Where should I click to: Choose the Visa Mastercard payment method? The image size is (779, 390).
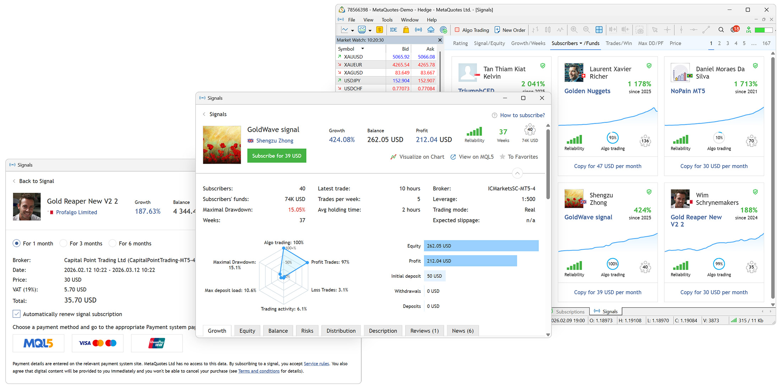(98, 343)
